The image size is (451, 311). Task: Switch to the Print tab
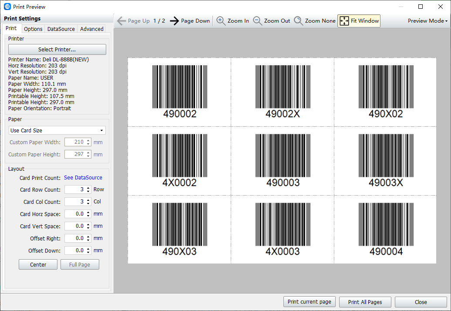[11, 28]
